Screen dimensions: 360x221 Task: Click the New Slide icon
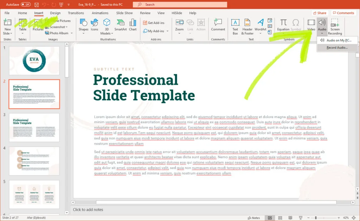tap(8, 22)
